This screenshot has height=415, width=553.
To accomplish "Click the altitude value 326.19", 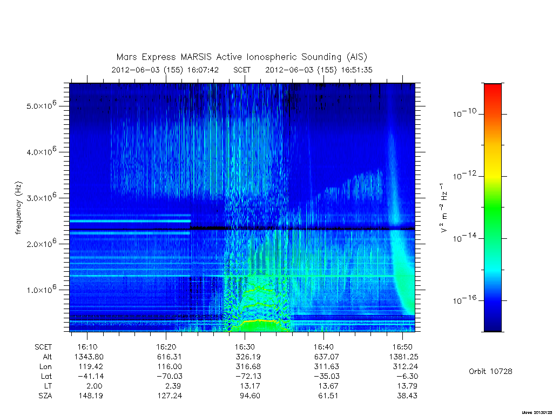I will pyautogui.click(x=248, y=357).
